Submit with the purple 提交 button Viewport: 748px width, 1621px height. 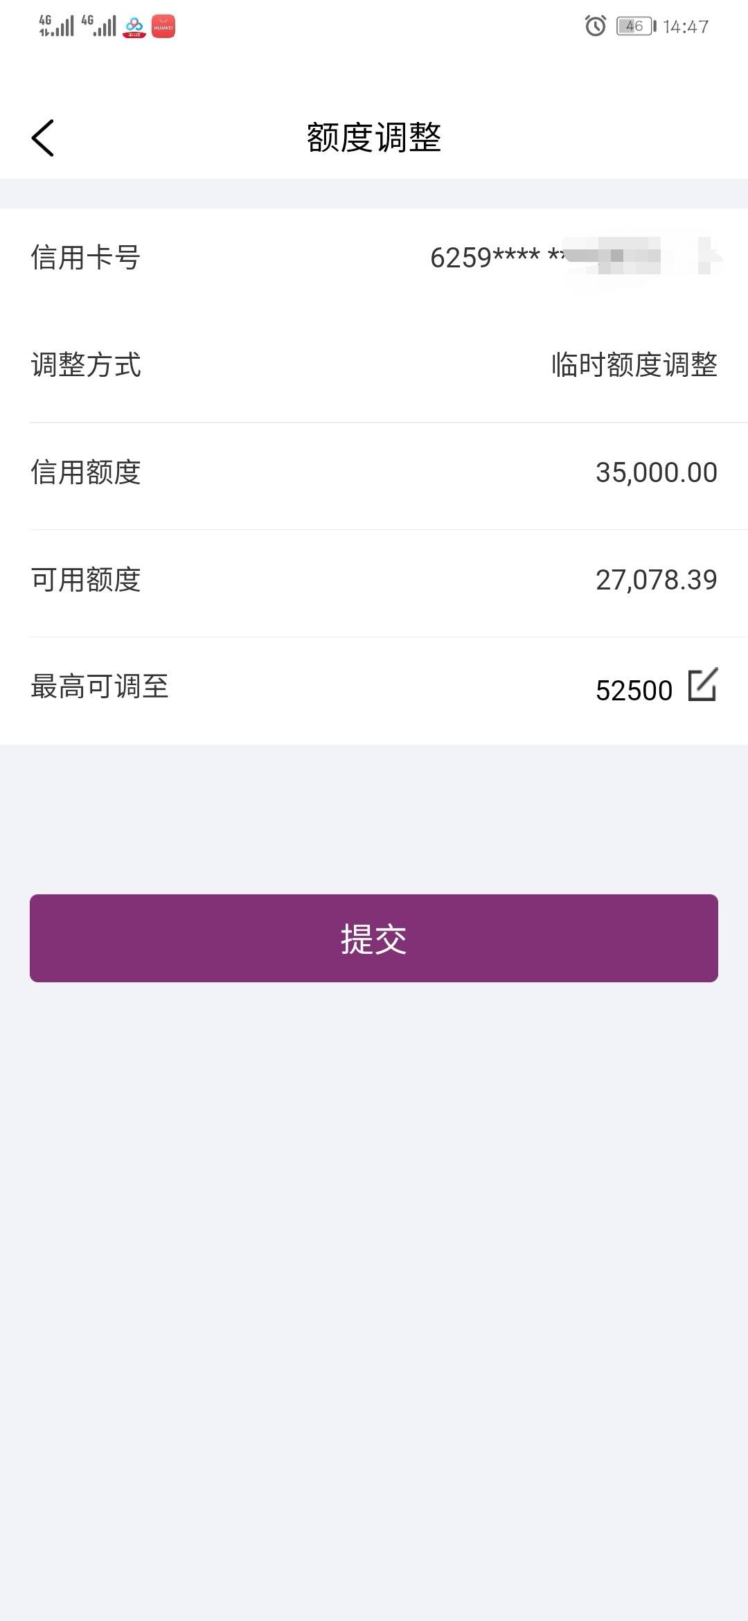coord(374,938)
